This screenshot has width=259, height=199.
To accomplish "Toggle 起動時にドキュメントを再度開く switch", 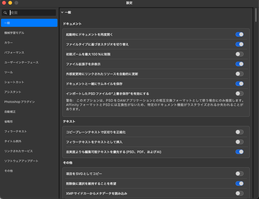I will click(x=239, y=34).
